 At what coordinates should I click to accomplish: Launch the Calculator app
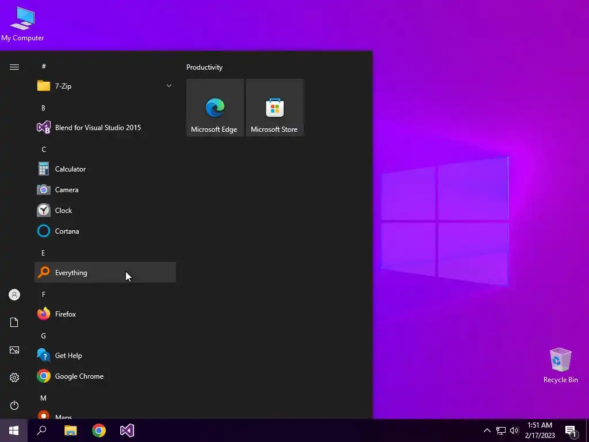coord(105,169)
